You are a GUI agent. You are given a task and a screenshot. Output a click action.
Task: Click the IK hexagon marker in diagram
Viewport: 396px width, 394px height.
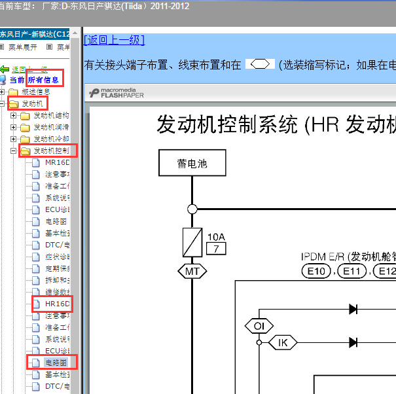point(283,343)
